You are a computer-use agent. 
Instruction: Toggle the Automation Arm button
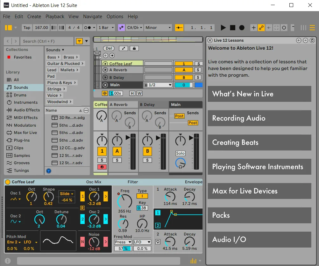pyautogui.click(x=261, y=28)
